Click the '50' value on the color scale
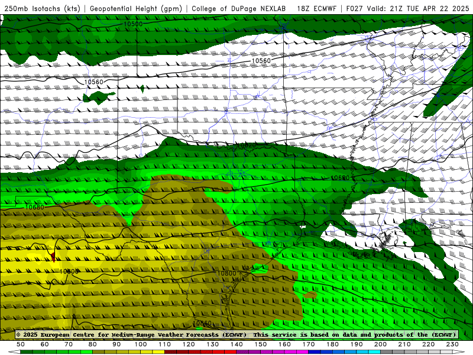 (x=21, y=344)
